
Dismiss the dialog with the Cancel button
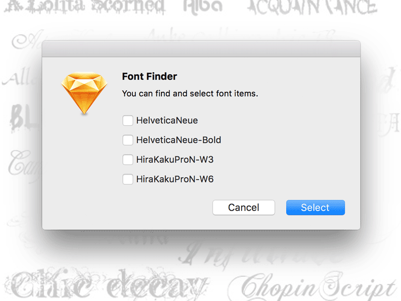click(244, 208)
